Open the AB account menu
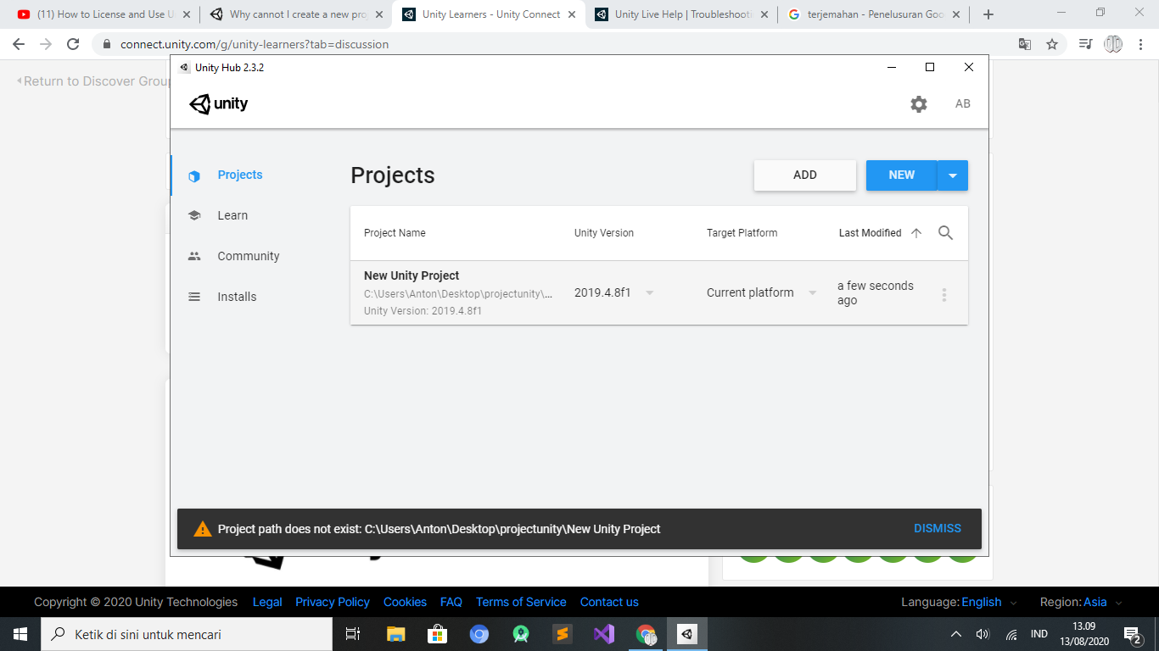 pos(963,103)
